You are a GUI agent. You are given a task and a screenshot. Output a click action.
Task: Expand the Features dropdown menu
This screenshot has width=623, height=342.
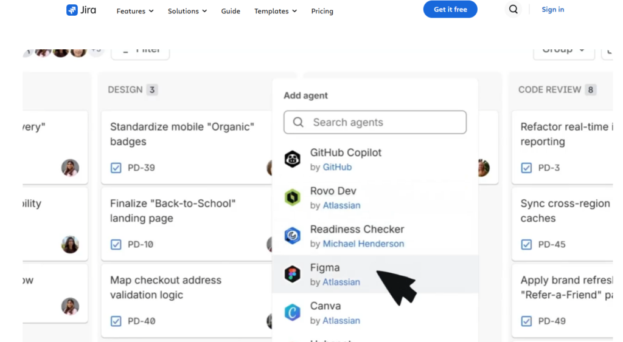(135, 11)
